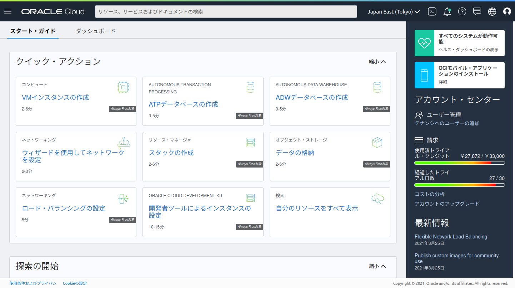
Task: Click the load balancer icon
Action: point(123,199)
